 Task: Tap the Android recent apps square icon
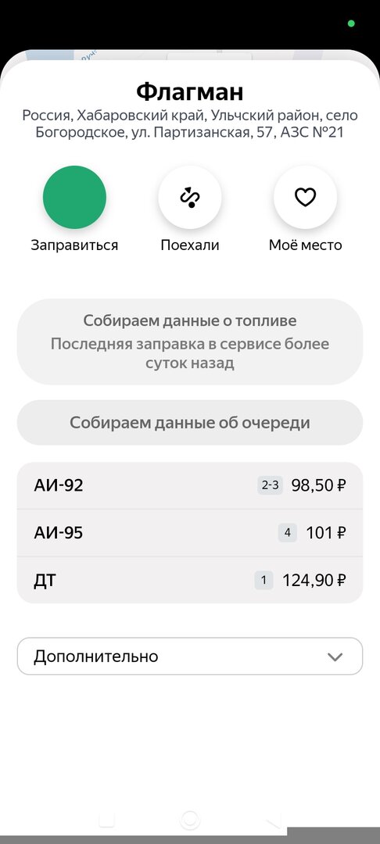coord(106,820)
